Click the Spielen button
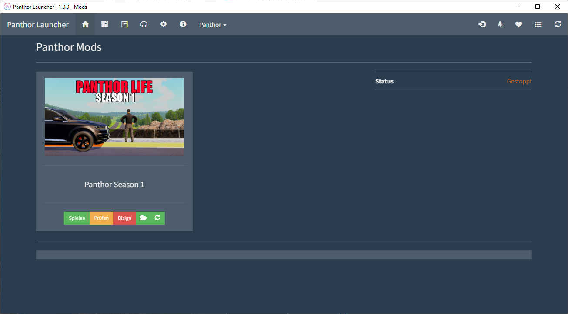This screenshot has height=314, width=568. point(77,218)
